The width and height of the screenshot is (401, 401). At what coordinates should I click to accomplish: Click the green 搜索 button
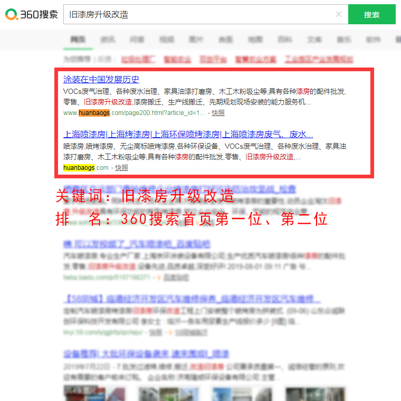[371, 14]
